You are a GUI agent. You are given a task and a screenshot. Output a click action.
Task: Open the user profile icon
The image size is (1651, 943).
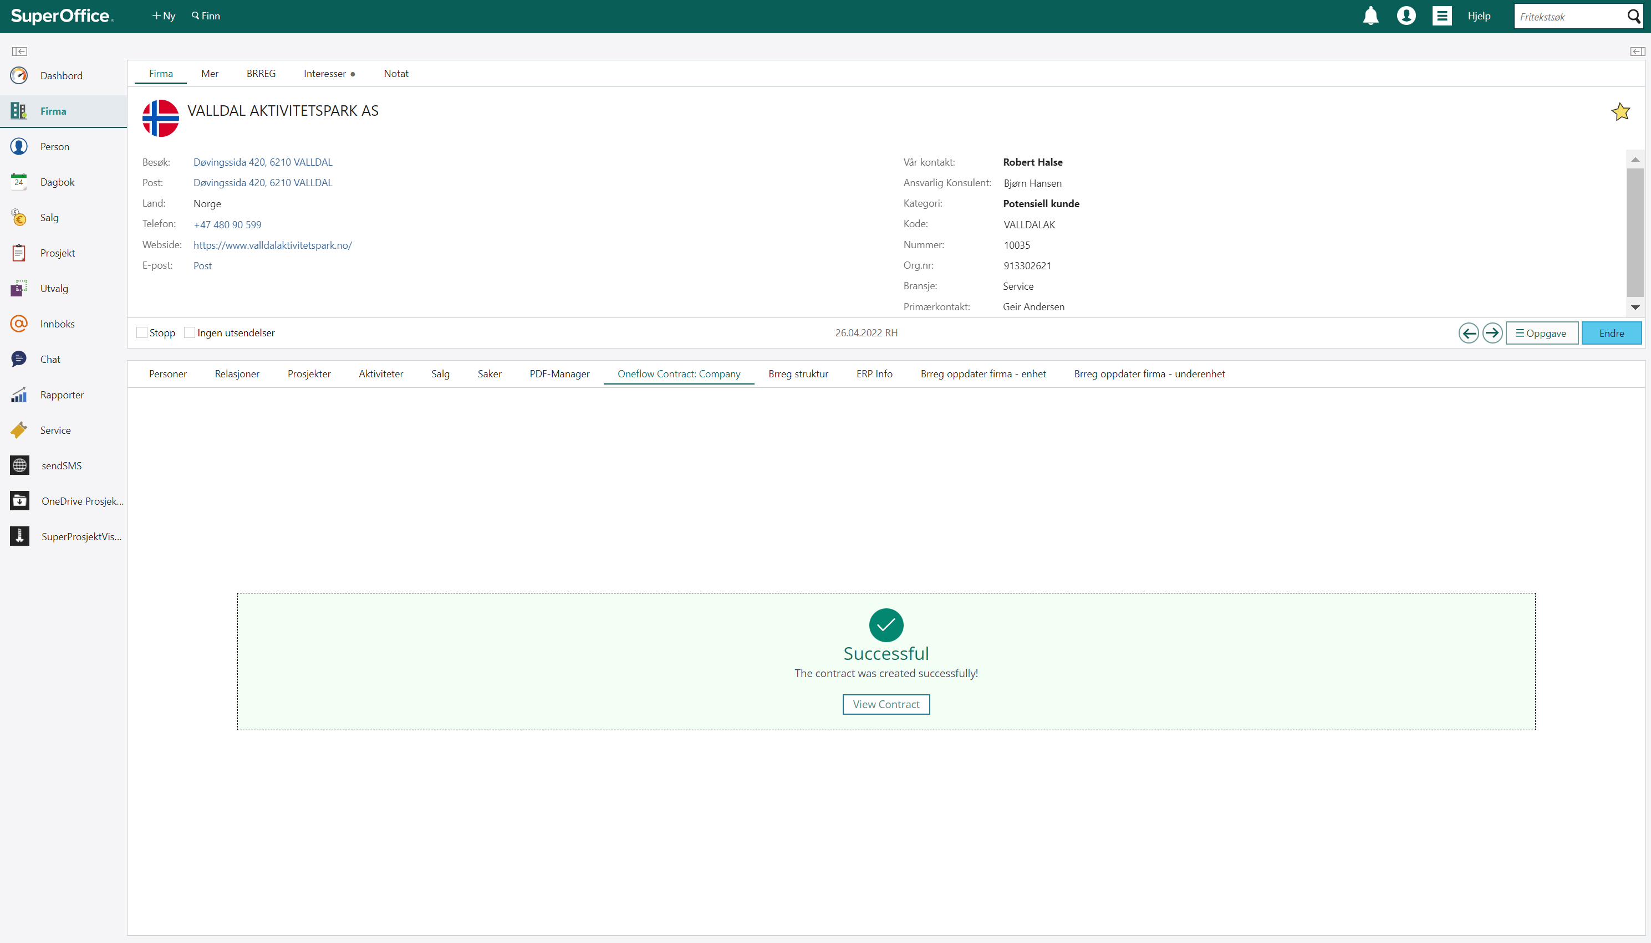(x=1406, y=16)
